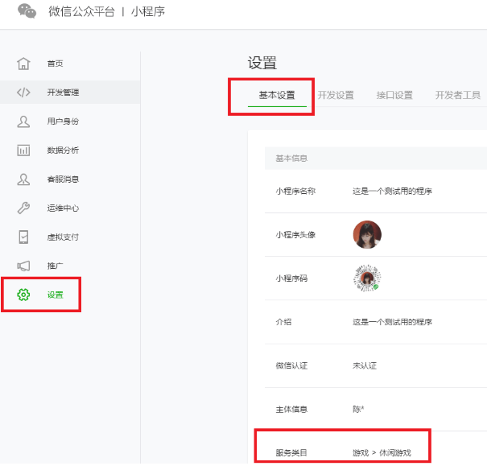Select 数据分析 menu label in sidebar

point(63,151)
